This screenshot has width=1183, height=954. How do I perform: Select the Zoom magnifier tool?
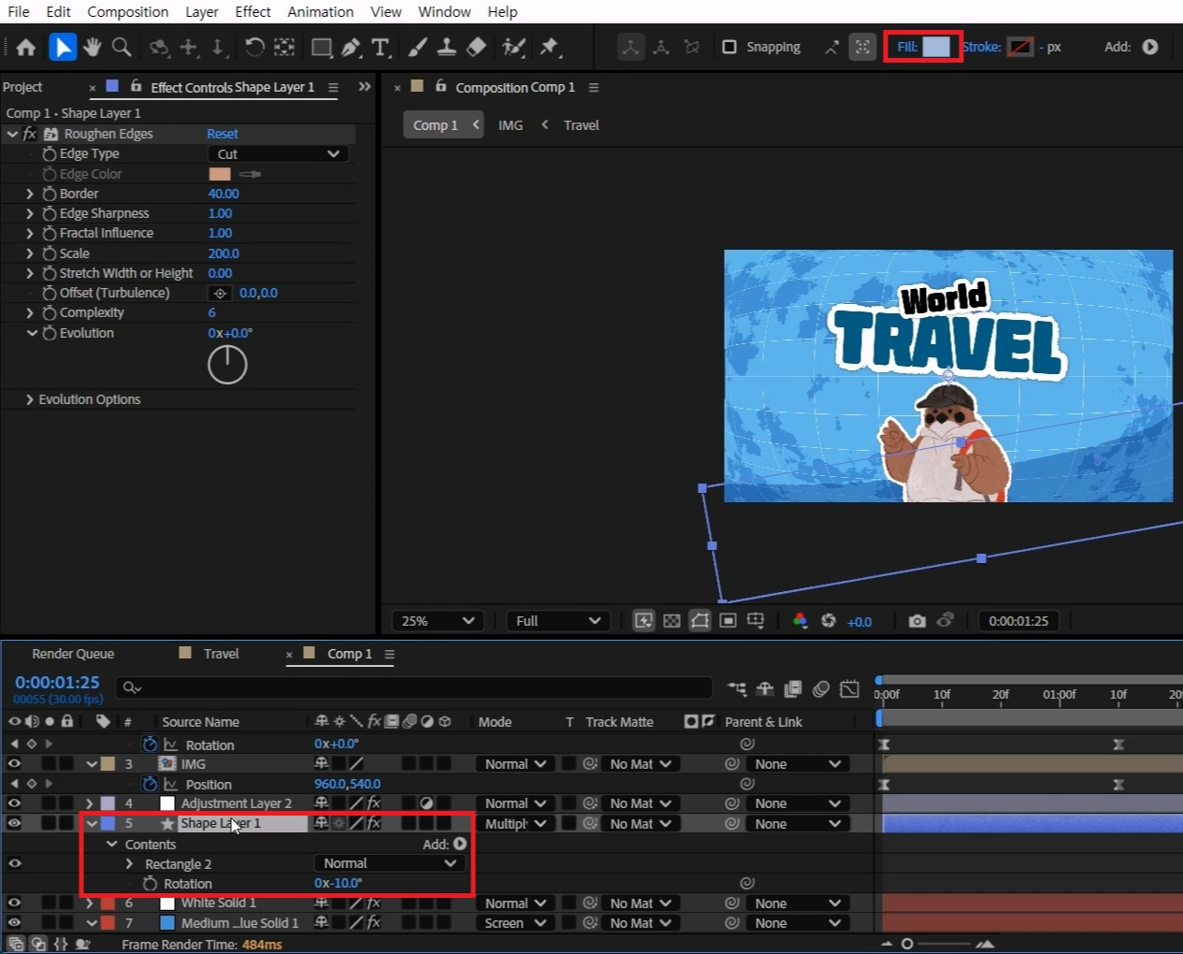point(122,47)
